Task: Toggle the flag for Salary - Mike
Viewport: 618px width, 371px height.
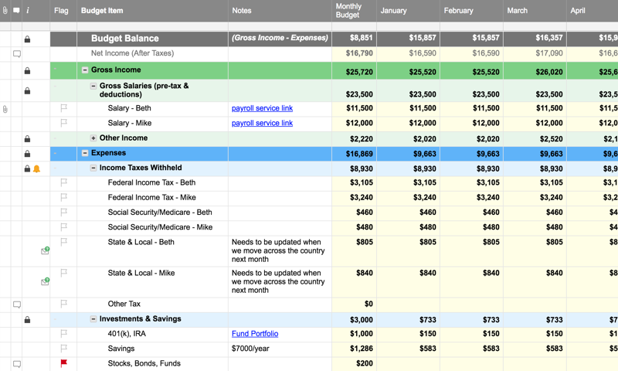Action: [63, 123]
